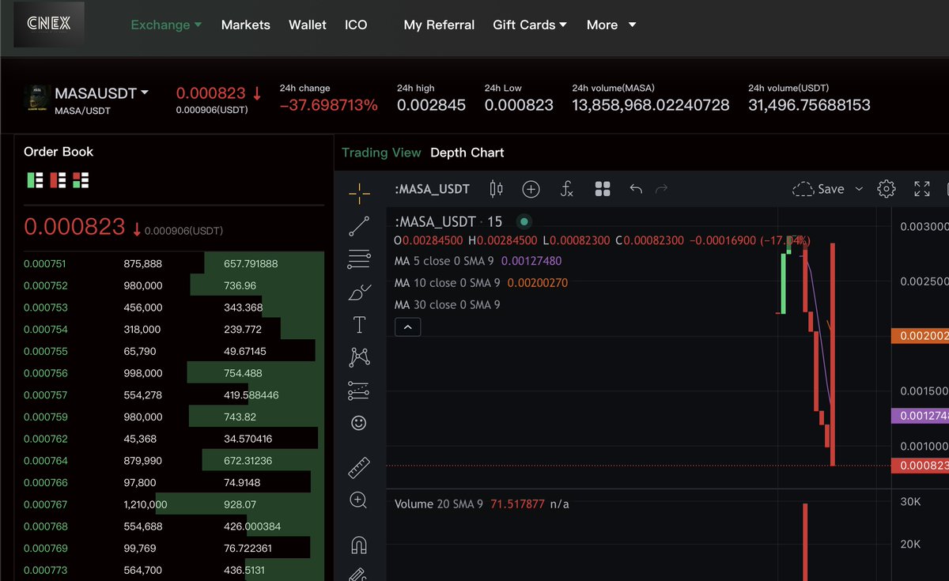Open the indicator templates grid icon

click(603, 189)
